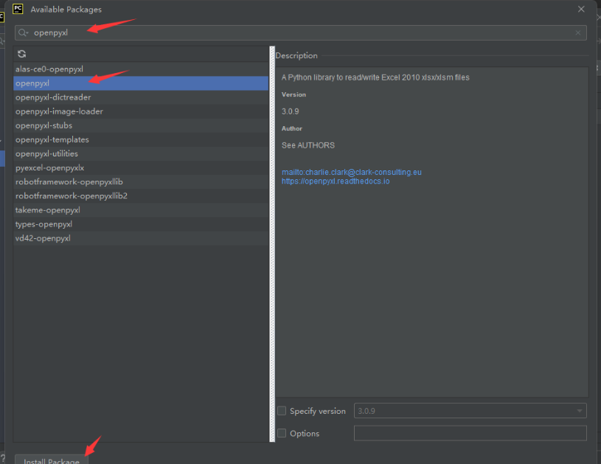Select the openpyxl-utilities package

click(x=141, y=153)
